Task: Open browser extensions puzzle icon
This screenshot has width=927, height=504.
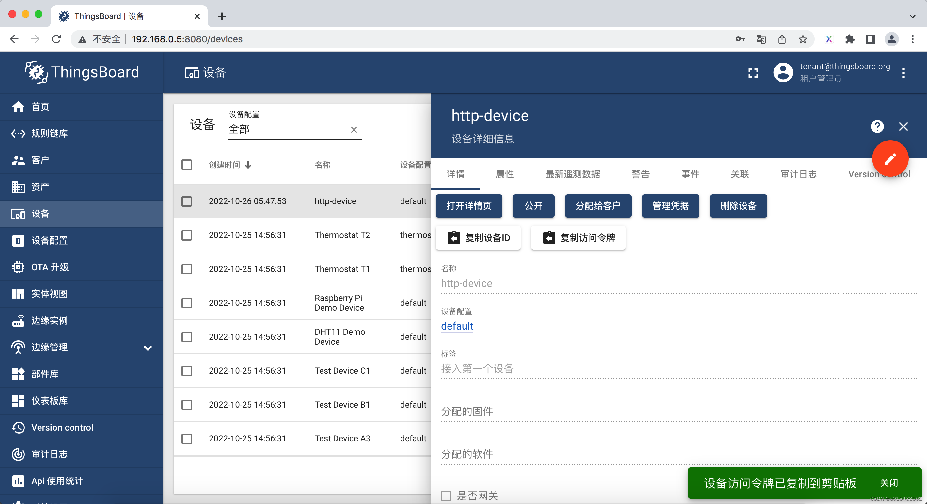Action: tap(850, 39)
